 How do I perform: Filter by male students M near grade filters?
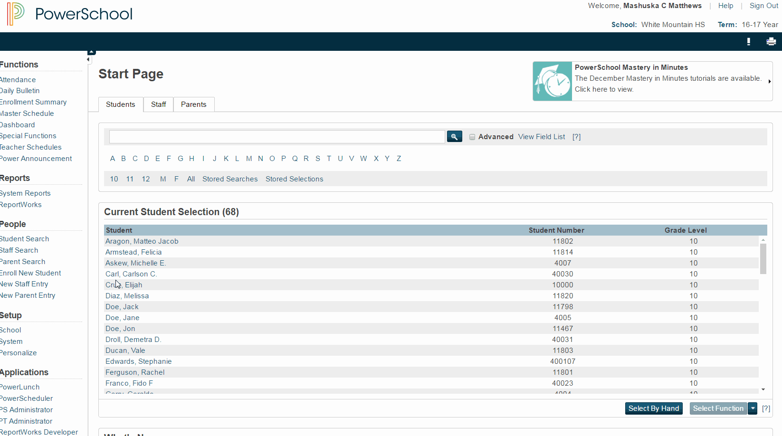[163, 179]
